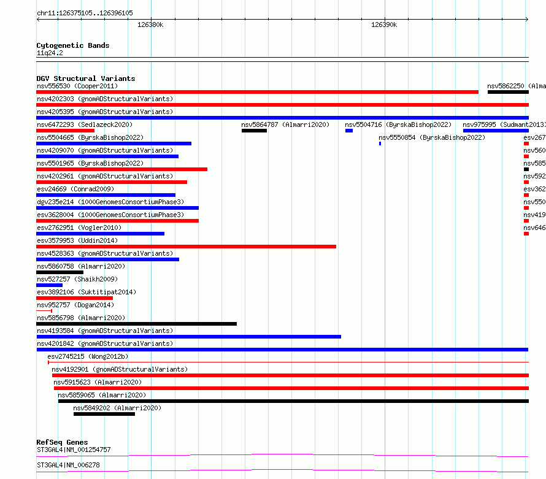546x479 pixels.
Task: Open the ST3GAL4|NM_001254757 gene label
Action: [74, 450]
